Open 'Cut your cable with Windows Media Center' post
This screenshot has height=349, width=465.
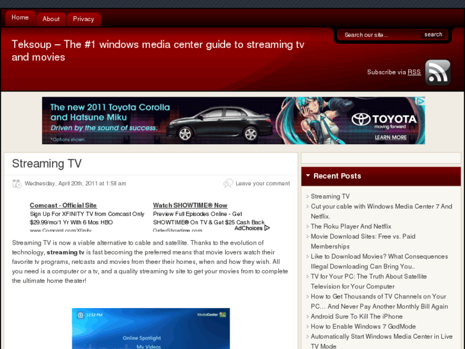tap(381, 211)
